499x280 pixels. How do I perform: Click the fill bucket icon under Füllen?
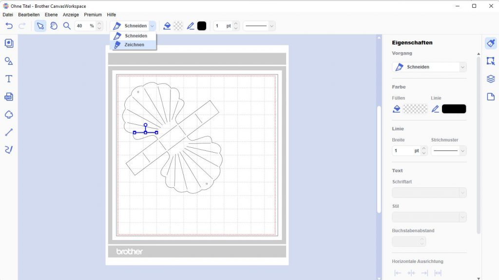click(x=397, y=109)
